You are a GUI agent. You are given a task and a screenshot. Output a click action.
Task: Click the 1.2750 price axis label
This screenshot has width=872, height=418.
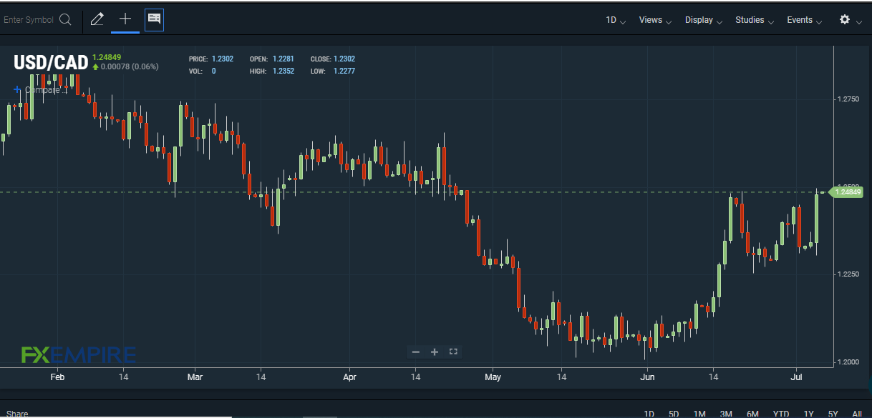coord(848,99)
